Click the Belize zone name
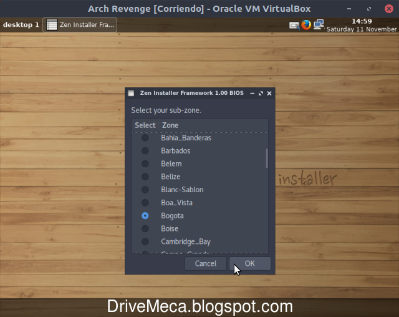This screenshot has width=399, height=317. coord(171,177)
